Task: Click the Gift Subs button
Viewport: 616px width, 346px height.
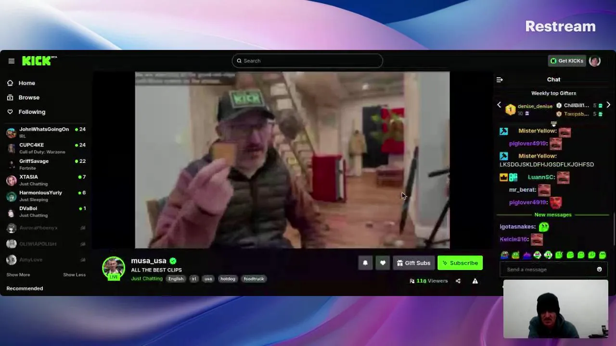Action: point(413,263)
